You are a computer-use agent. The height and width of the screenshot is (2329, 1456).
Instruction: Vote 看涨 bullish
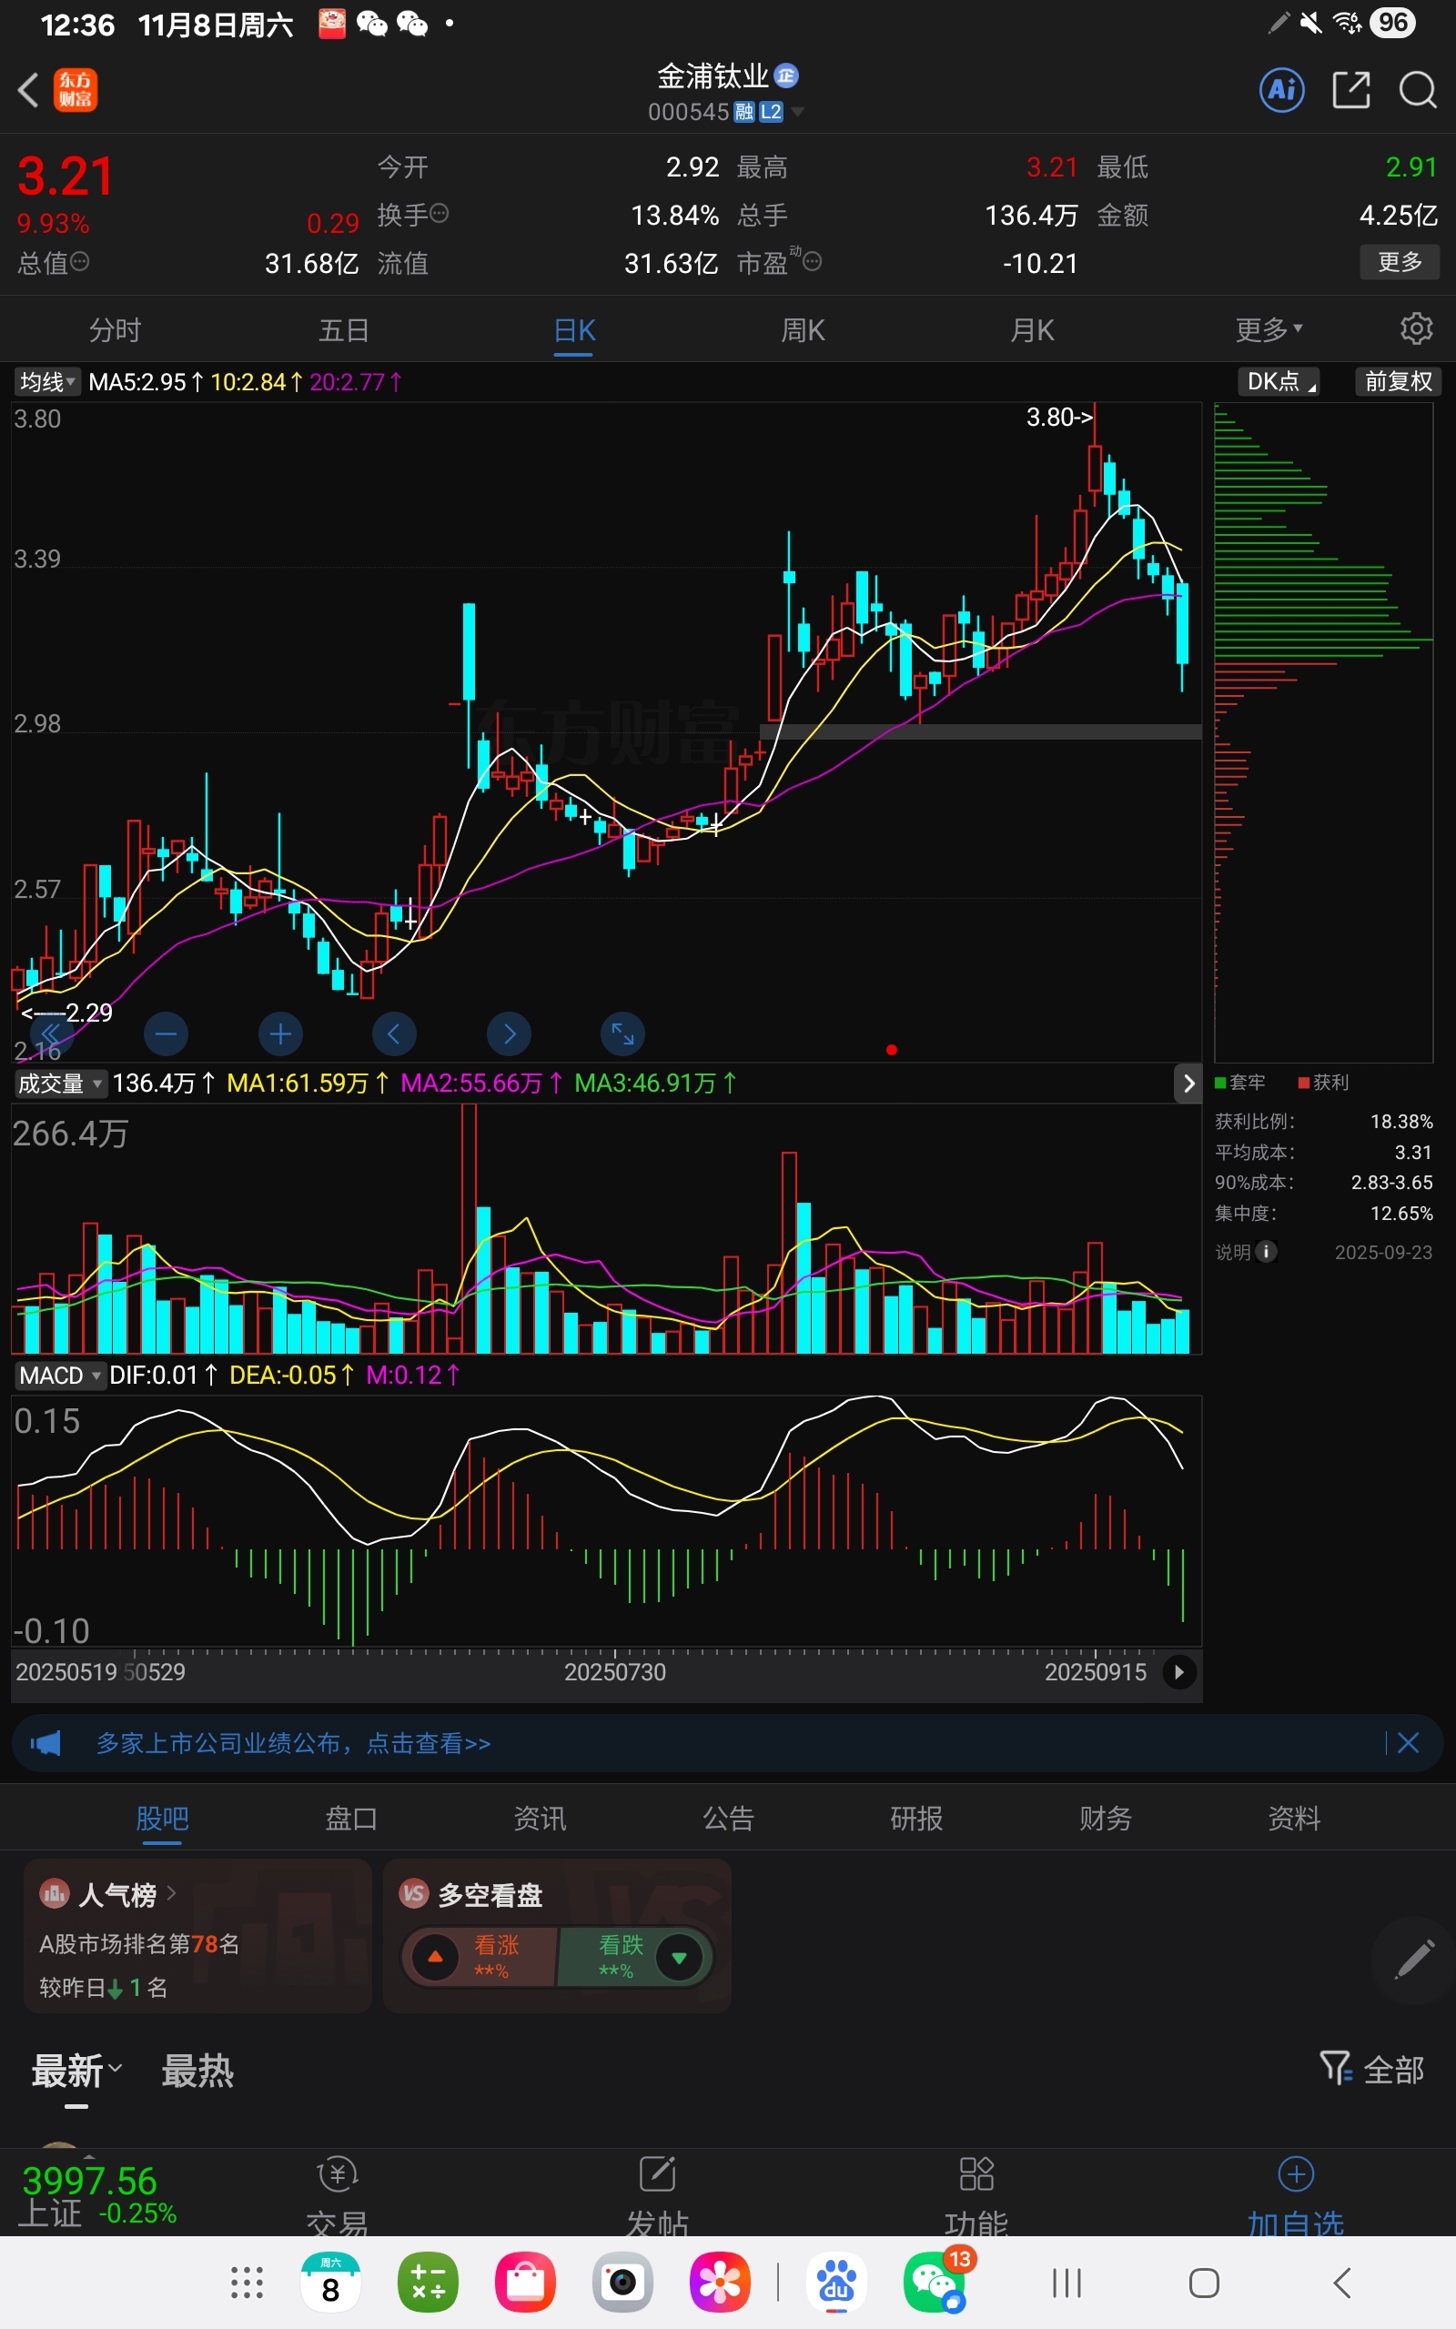coord(480,1957)
